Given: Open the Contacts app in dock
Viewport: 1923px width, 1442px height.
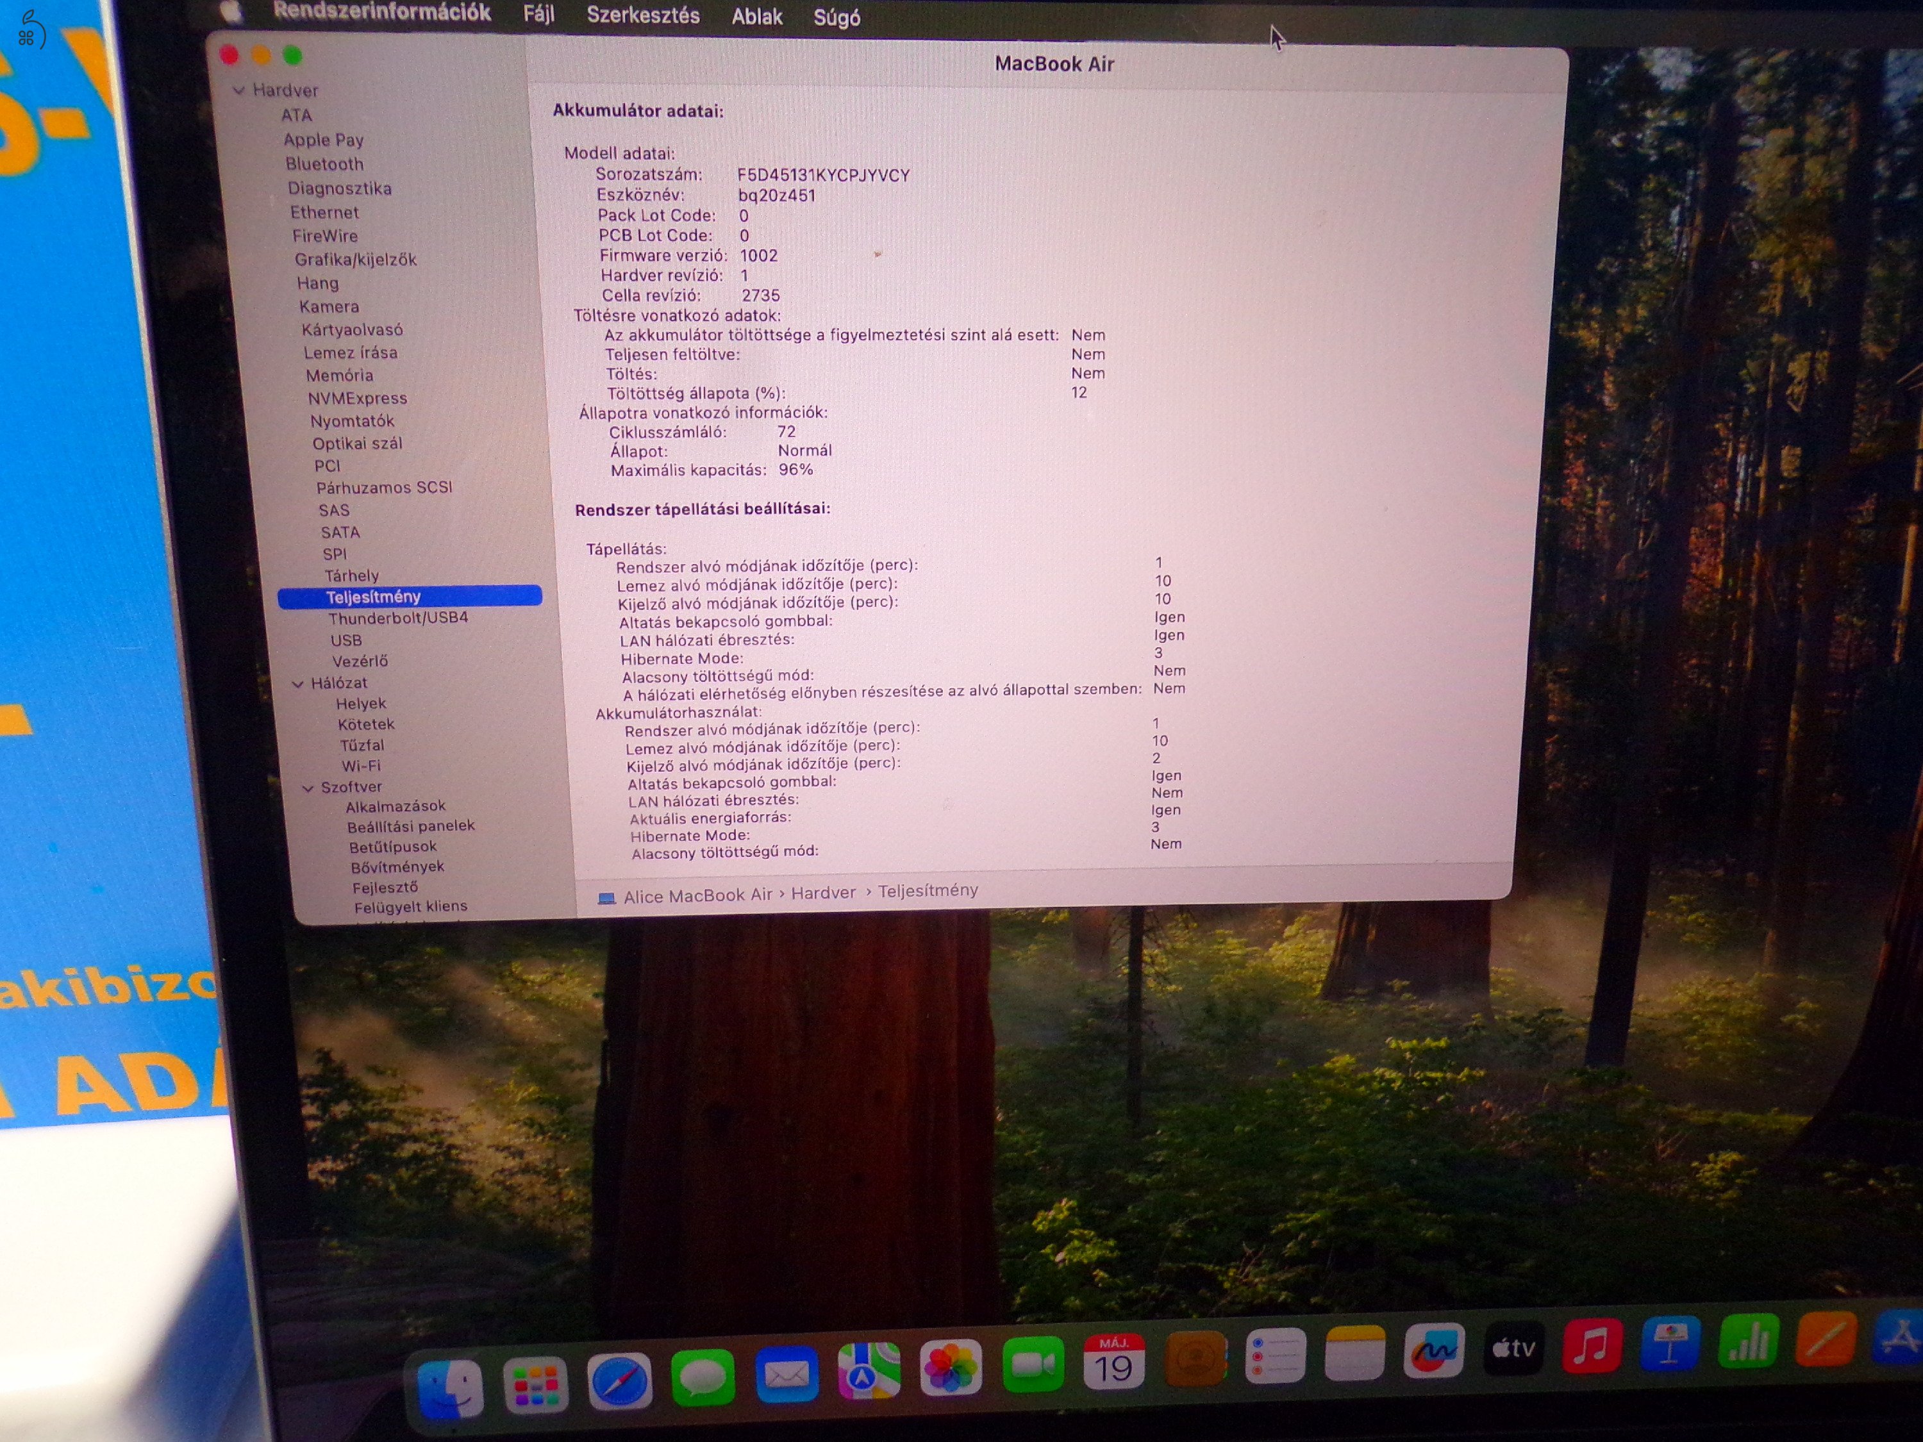Looking at the screenshot, I should tap(1195, 1359).
